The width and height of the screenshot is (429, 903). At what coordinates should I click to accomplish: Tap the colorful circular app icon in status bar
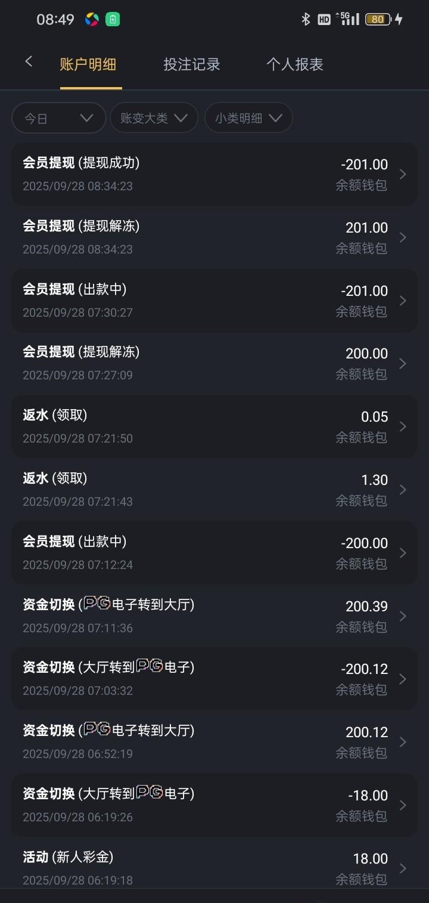[92, 20]
